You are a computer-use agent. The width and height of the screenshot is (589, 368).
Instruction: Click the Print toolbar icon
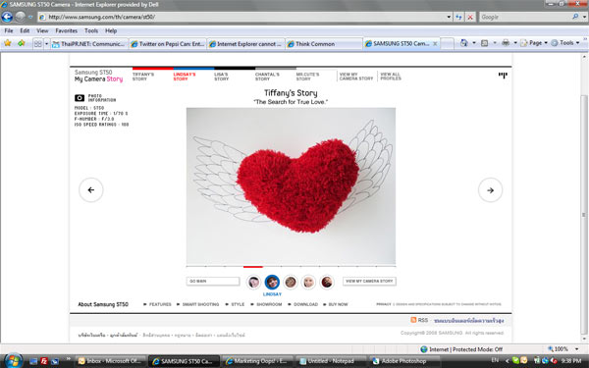[506, 43]
